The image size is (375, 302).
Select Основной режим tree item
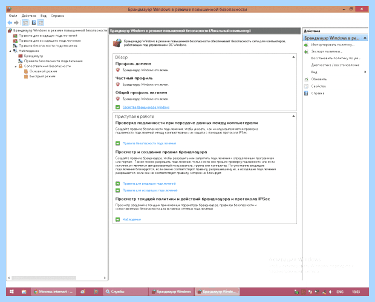point(43,71)
